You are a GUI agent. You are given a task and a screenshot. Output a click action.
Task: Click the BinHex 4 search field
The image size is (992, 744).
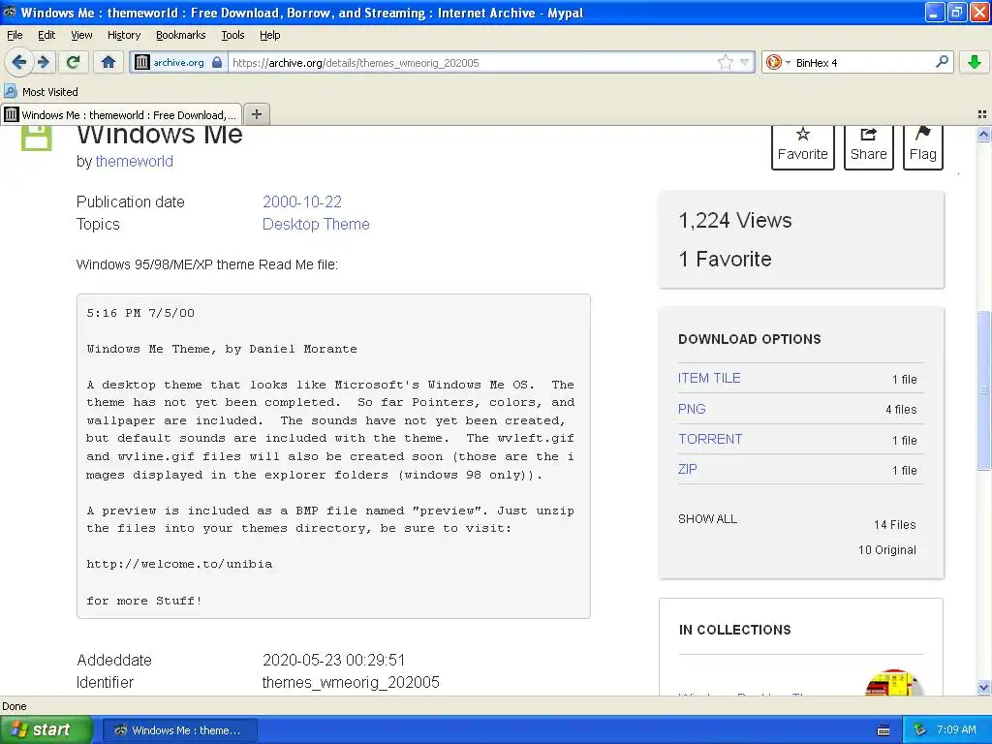(x=861, y=62)
